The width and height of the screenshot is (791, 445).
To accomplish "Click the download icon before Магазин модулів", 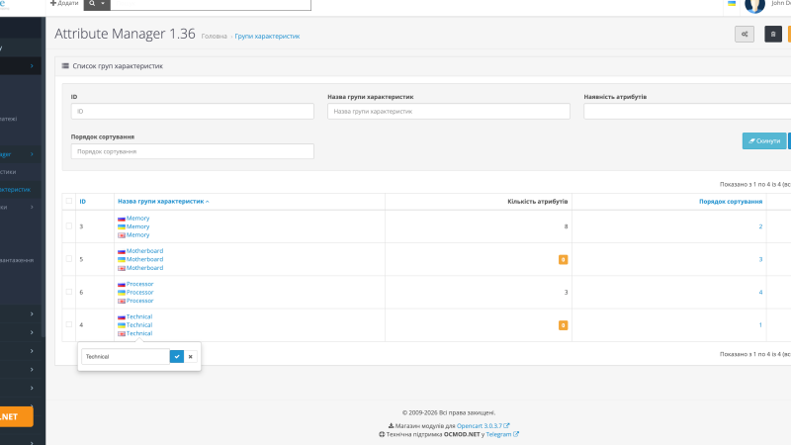I will pyautogui.click(x=391, y=426).
